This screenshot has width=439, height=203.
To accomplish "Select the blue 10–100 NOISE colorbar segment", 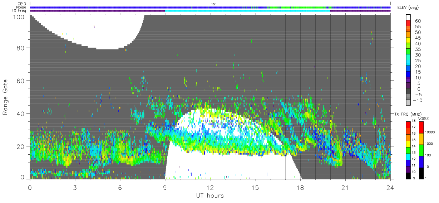I will click(x=421, y=161).
